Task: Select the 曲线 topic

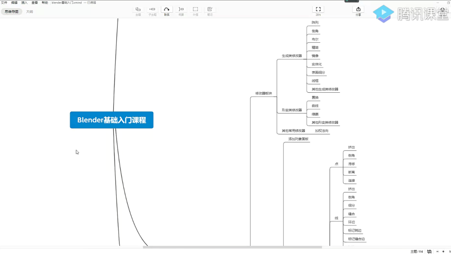Action: pos(315,106)
